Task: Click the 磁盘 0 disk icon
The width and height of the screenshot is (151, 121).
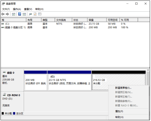Action: coord(4,72)
